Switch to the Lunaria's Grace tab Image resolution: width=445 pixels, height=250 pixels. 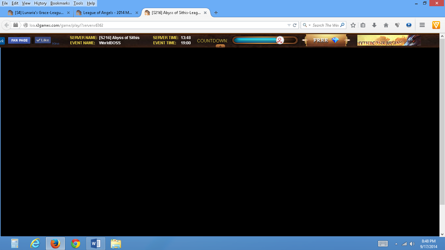click(x=39, y=13)
